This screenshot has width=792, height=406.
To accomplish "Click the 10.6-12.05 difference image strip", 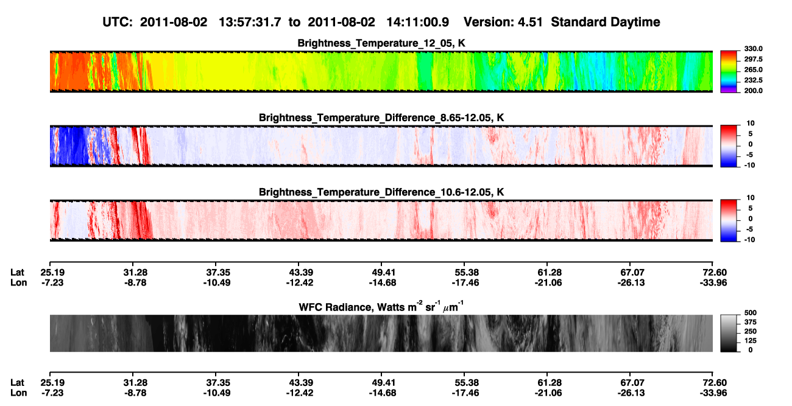I will pos(381,220).
